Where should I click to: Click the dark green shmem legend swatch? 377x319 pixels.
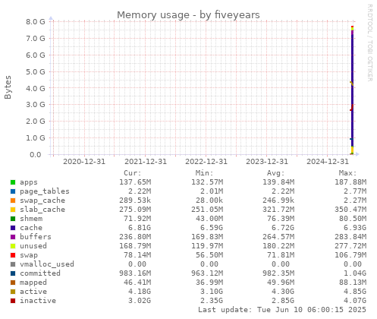[x=13, y=219]
